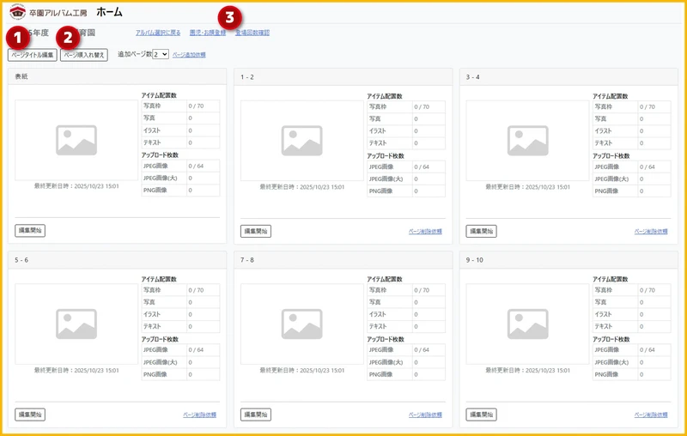Click ページ削除依頼 on the 9 - 10 card

tap(651, 415)
